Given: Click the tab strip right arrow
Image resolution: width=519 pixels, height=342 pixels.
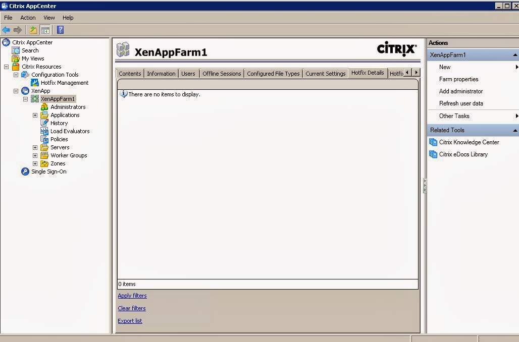Looking at the screenshot, I should (x=417, y=73).
